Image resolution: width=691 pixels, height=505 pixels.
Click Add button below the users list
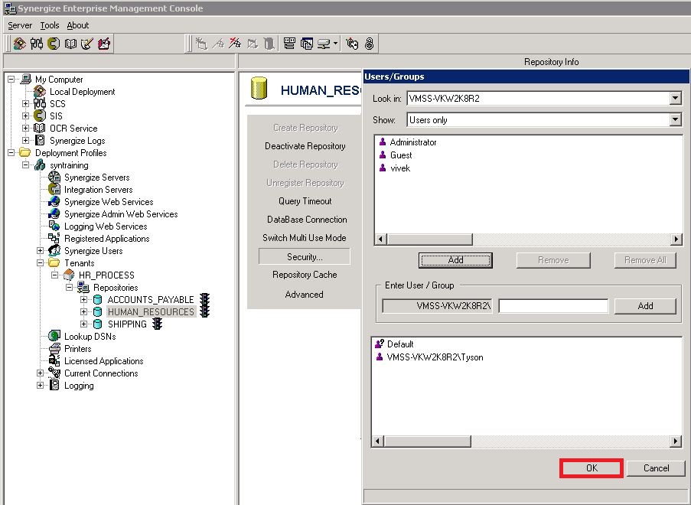(455, 260)
